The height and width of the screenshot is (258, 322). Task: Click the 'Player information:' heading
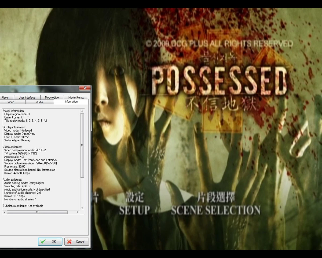pyautogui.click(x=13, y=111)
